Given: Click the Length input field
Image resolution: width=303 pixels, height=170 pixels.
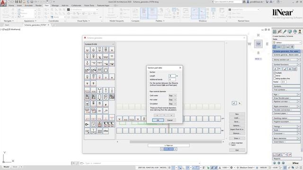Looking at the screenshot, I should (x=172, y=76).
